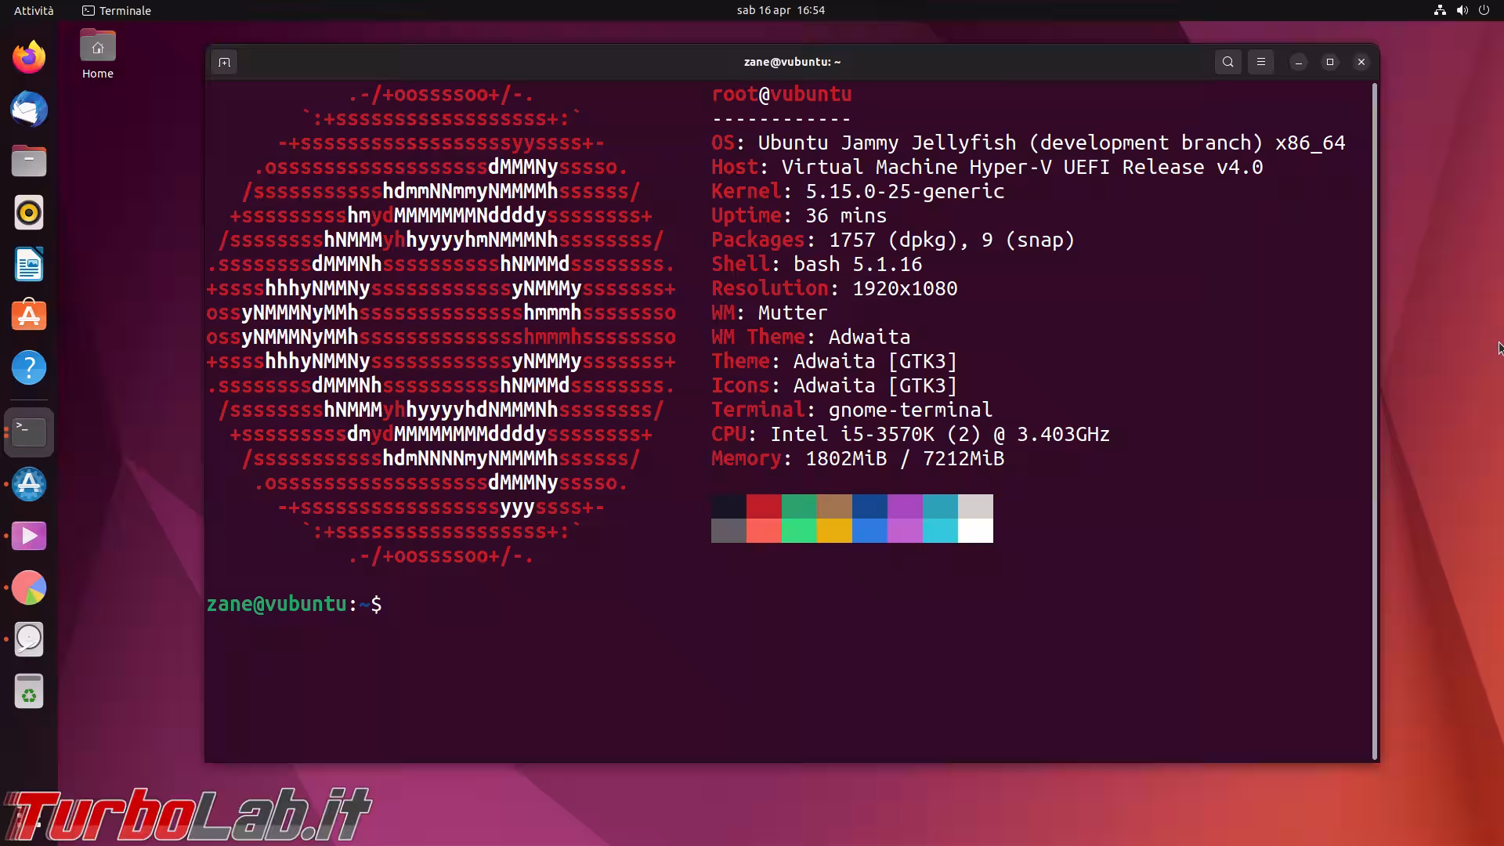Open the Help question mark icon
The width and height of the screenshot is (1504, 846).
(29, 367)
